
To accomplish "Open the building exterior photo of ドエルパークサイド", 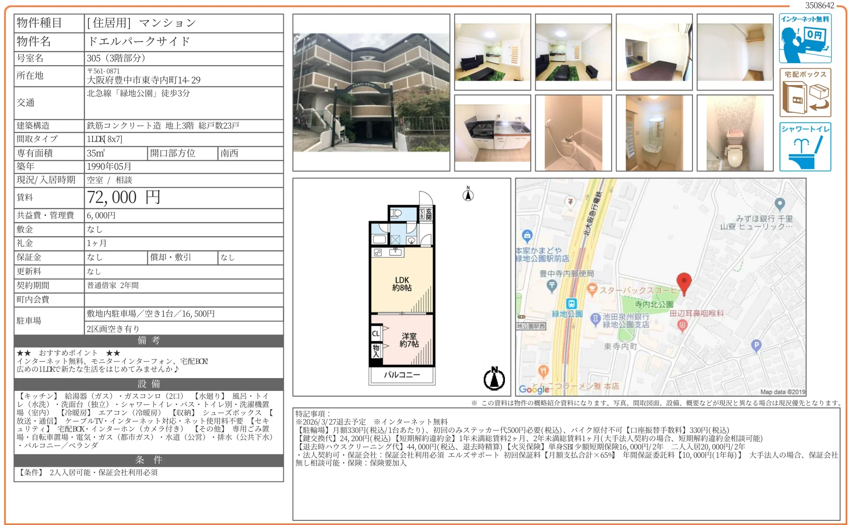I will tap(370, 92).
